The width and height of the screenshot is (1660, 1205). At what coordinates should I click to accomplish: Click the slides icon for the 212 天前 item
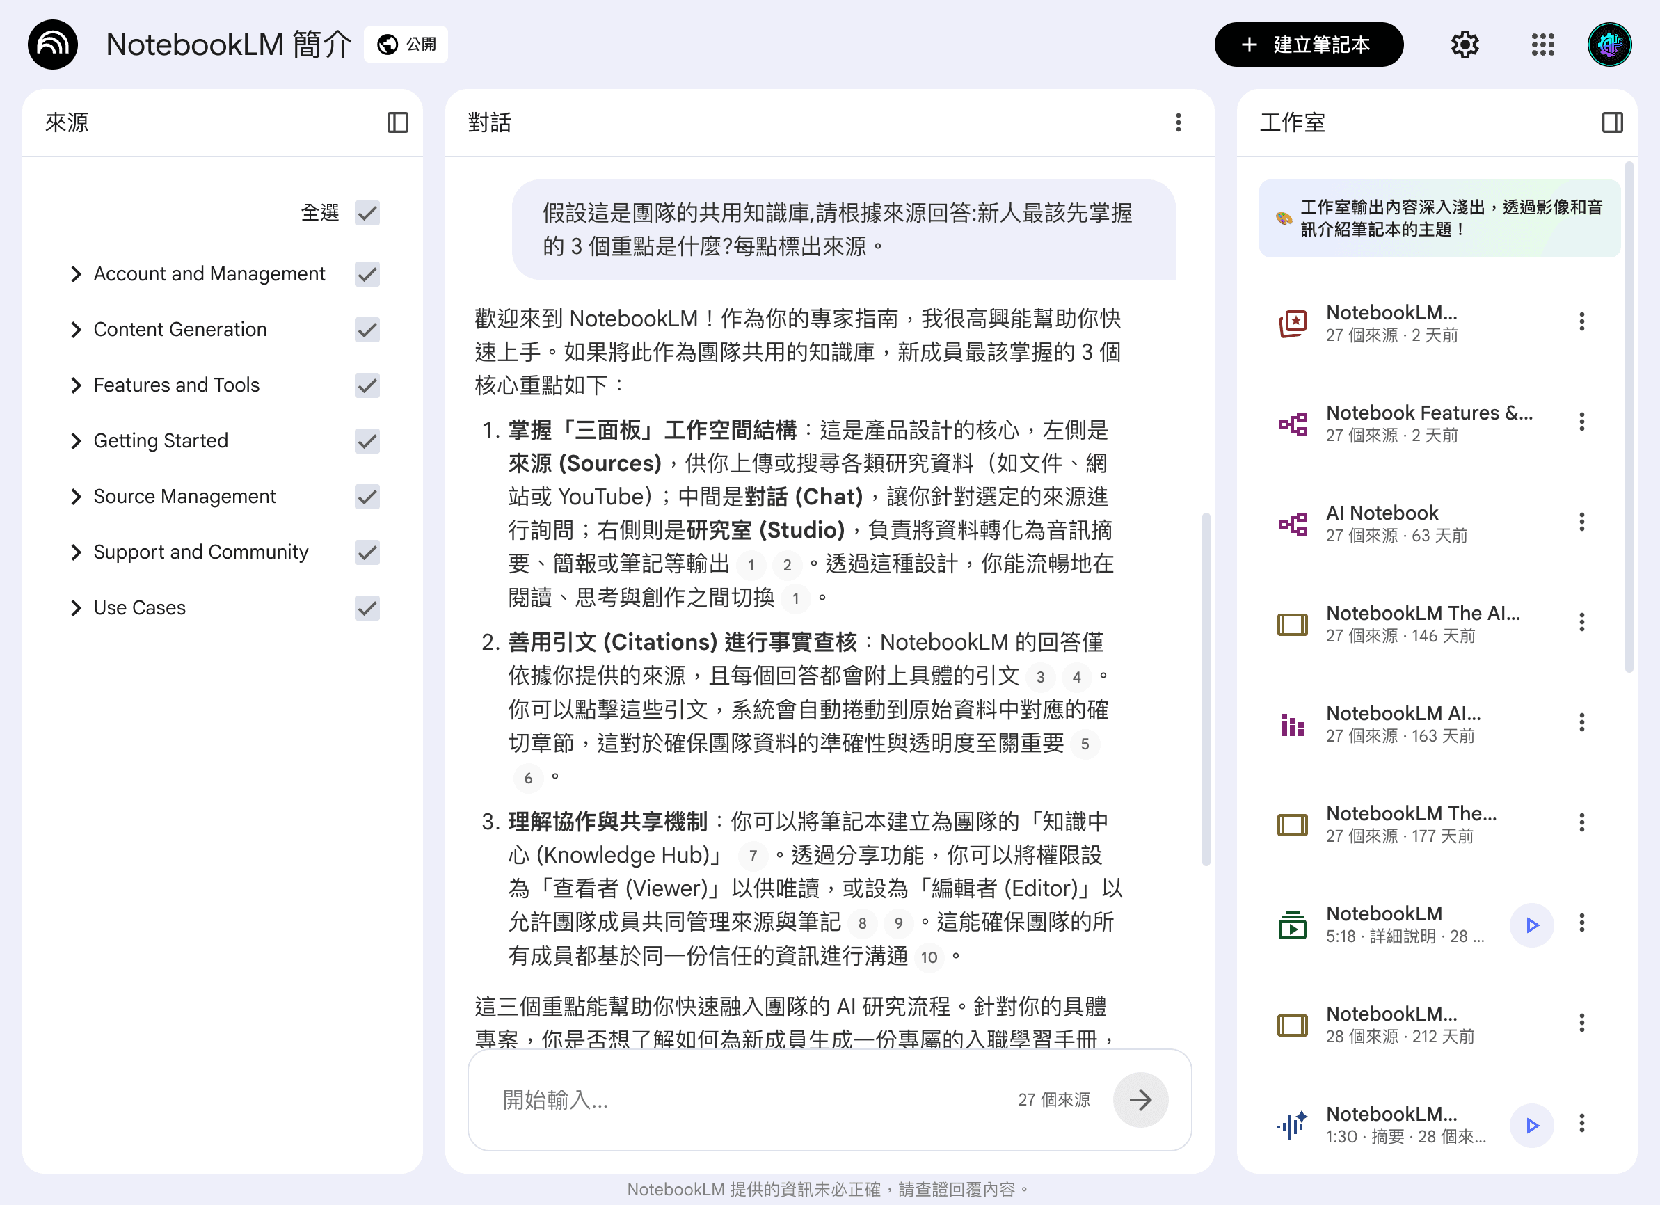pos(1293,1025)
